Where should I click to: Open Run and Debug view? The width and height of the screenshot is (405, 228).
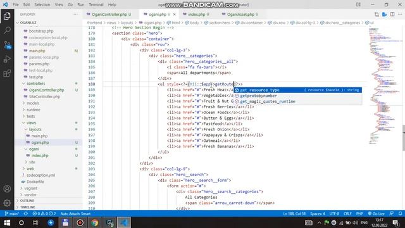[7, 59]
